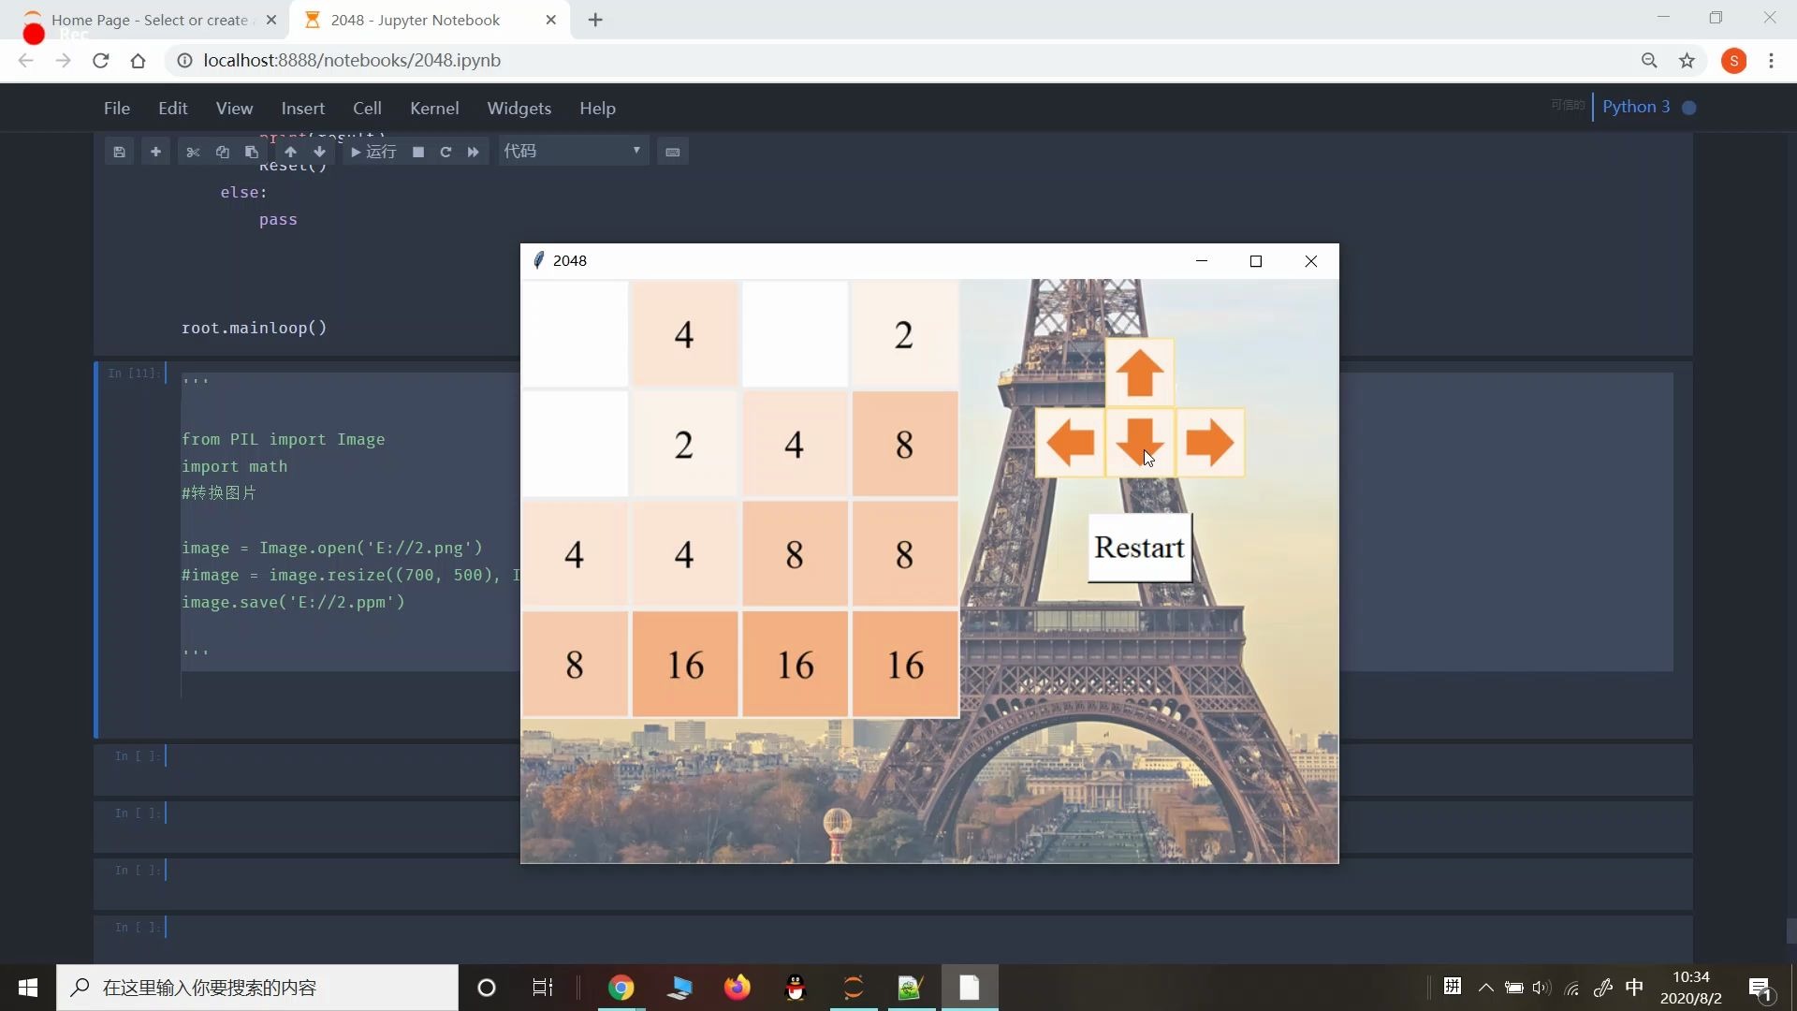1797x1011 pixels.
Task: Interrupt kernel with the stop icon
Action: [x=418, y=152]
